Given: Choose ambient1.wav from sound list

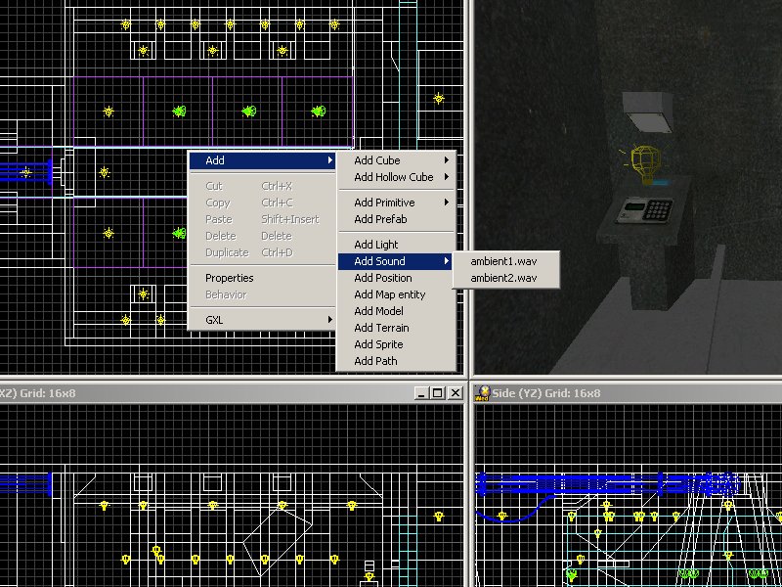Looking at the screenshot, I should pos(503,261).
